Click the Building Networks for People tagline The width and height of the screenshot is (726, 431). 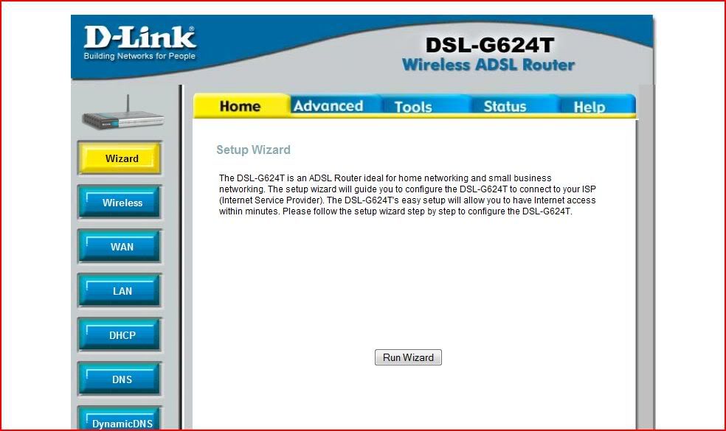(x=139, y=56)
